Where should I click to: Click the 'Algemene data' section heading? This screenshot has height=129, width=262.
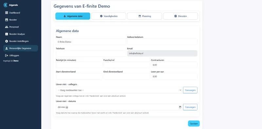67,31
